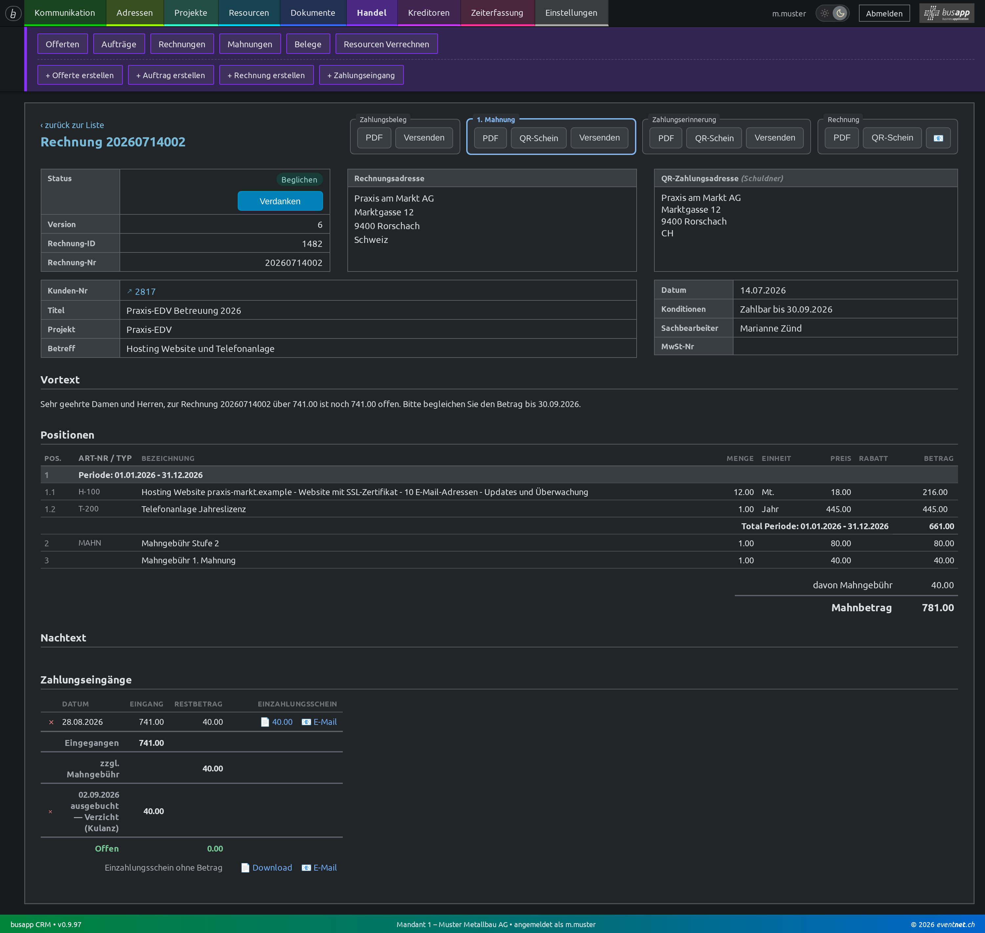Send the Zahlungsbeleg via Versenden

(x=424, y=138)
